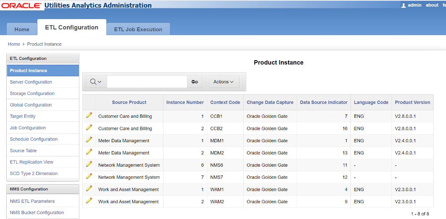Click the about link in header
Screen dimensions: 446x219
click(x=432, y=5)
